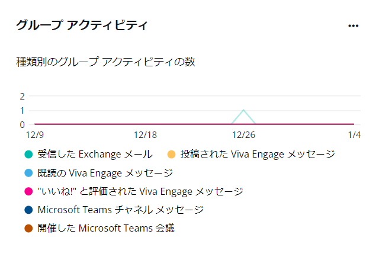Click the peak of the 12/26 spike
379x260 pixels.
[243, 110]
